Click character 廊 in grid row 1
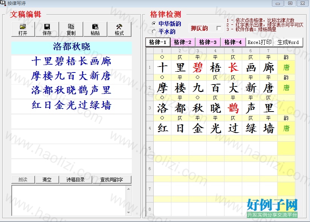This screenshot has width=310, height=222. pos(269,68)
